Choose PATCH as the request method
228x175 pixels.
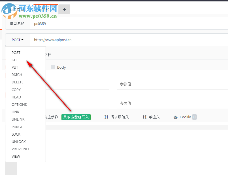coord(17,75)
